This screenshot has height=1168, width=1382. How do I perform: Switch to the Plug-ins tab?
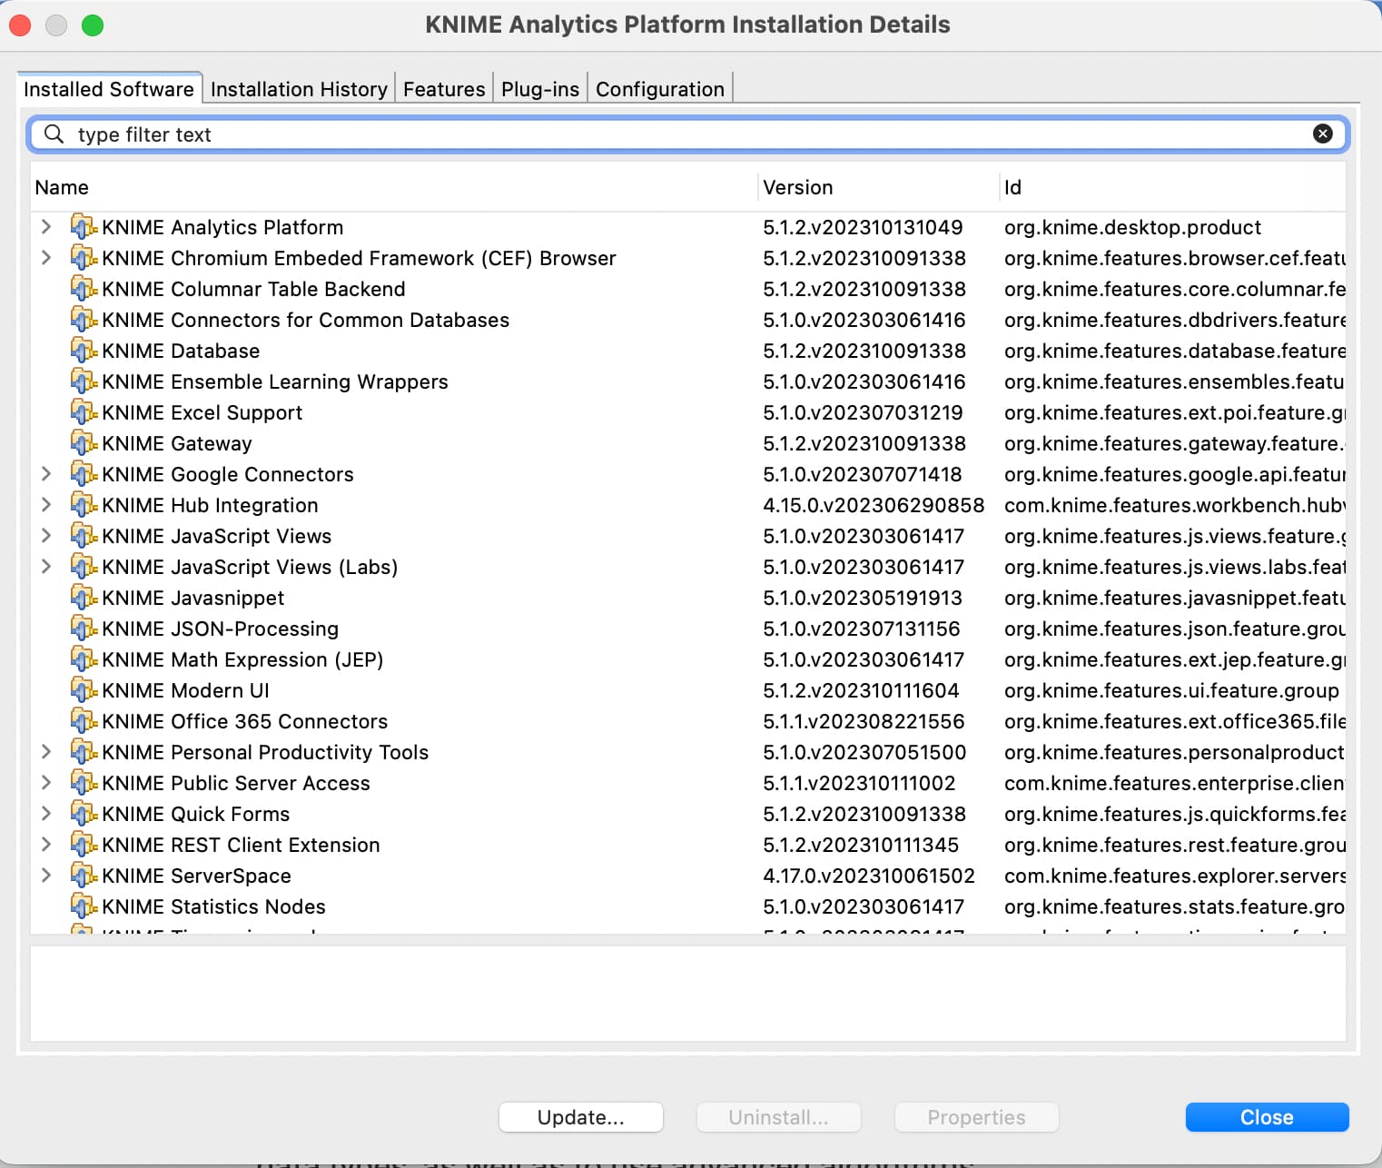pos(540,89)
